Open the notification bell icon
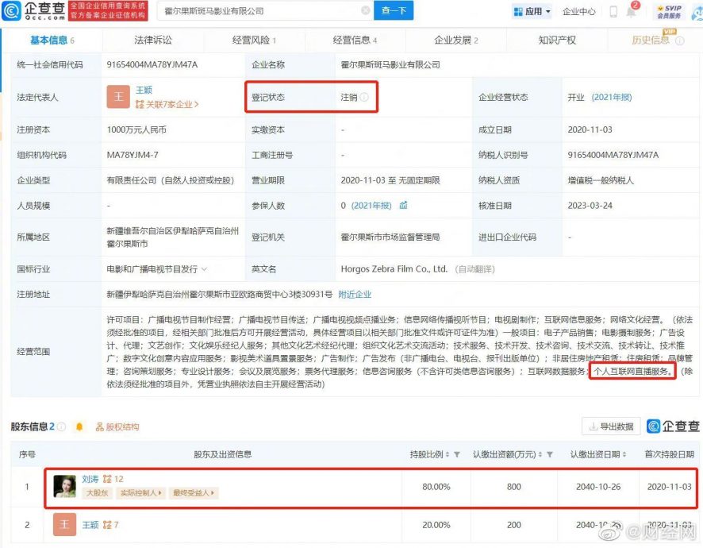Viewport: 703px width, 548px height. point(632,10)
